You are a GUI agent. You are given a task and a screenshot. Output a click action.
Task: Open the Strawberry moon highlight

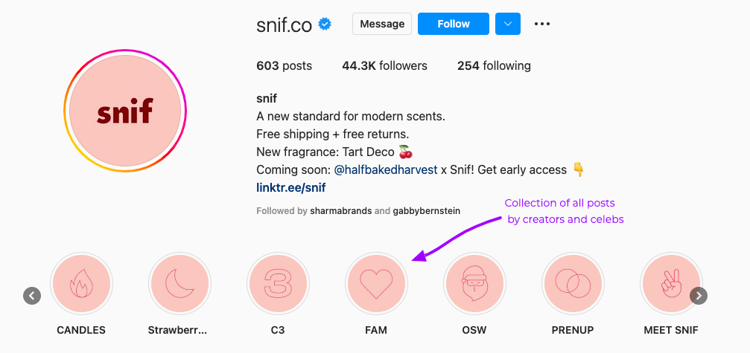click(x=179, y=283)
